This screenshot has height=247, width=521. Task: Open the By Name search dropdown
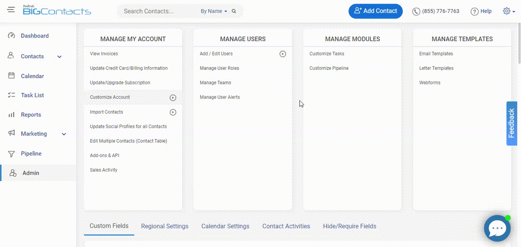214,11
